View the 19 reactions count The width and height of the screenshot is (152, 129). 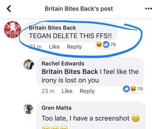tap(140, 89)
